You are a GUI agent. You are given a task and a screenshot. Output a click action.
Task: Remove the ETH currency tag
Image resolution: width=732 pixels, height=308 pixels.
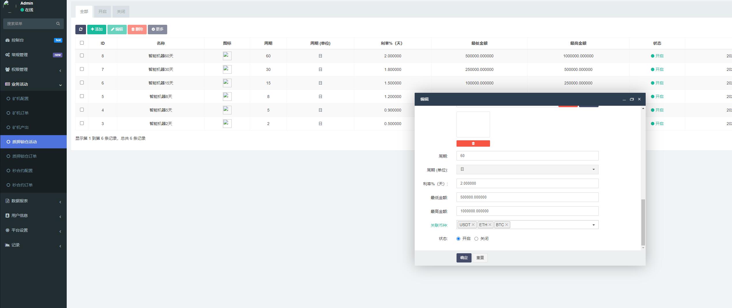pyautogui.click(x=490, y=225)
